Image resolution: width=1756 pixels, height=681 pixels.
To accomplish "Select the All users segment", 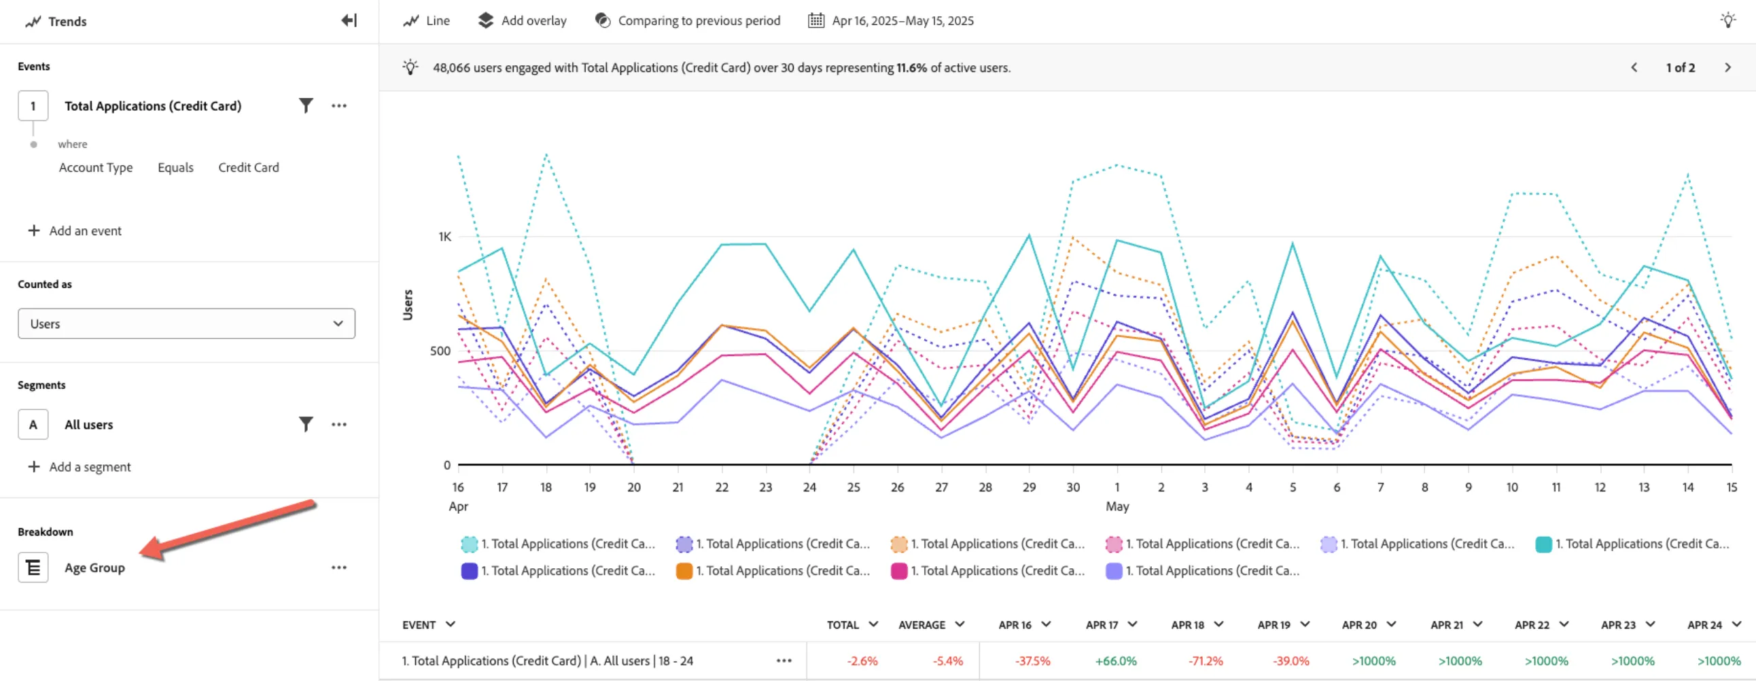I will pos(88,425).
